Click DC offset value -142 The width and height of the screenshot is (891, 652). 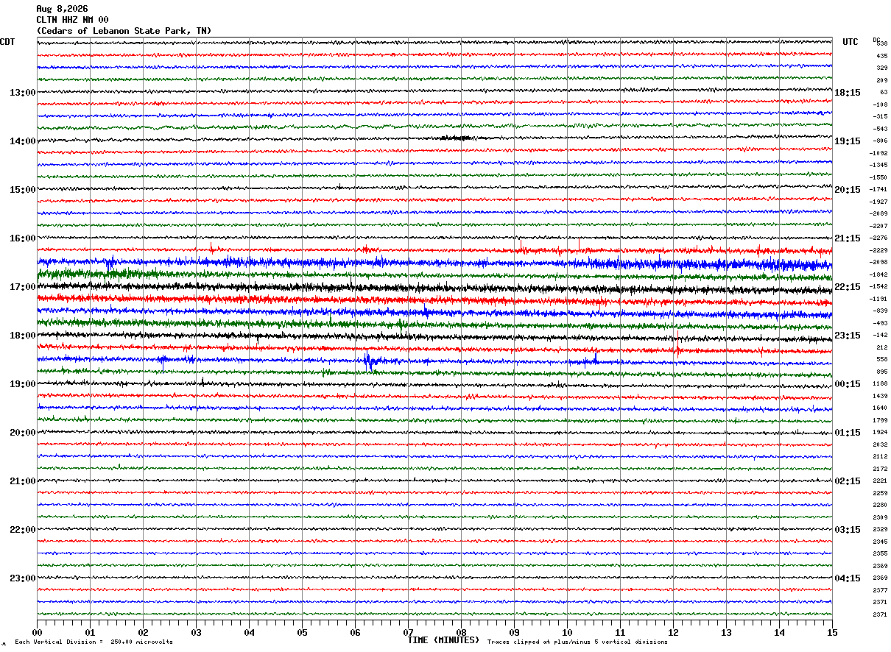tap(879, 335)
